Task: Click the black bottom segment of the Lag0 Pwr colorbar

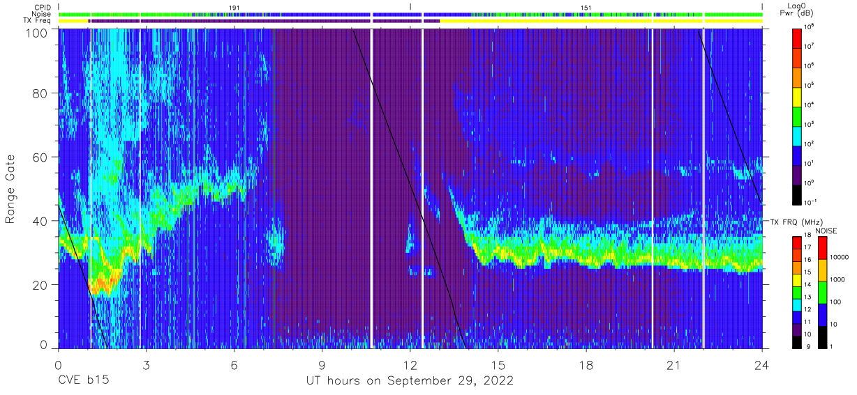Action: (x=796, y=194)
